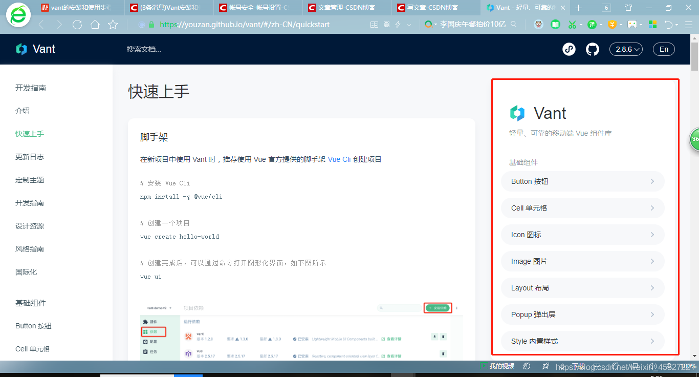
Task: Open the GitHub icon in the Vant header
Action: tap(592, 49)
